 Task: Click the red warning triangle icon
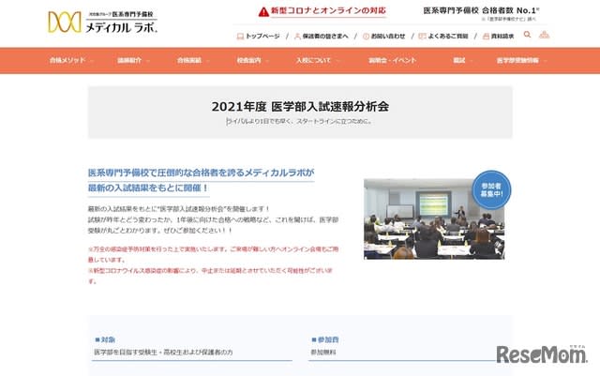(x=263, y=12)
